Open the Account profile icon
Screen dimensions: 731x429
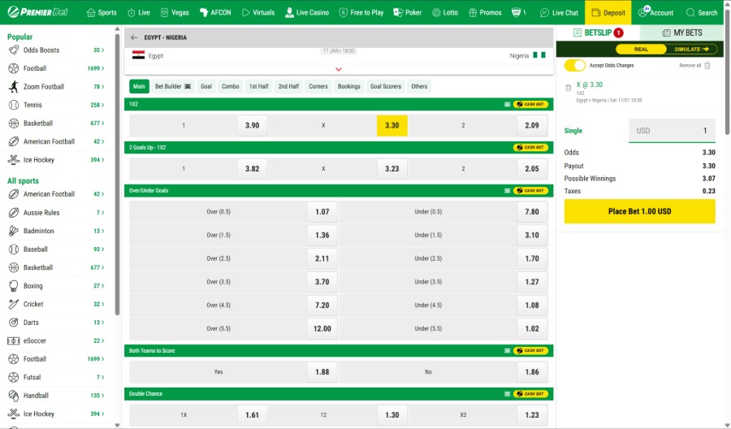643,11
